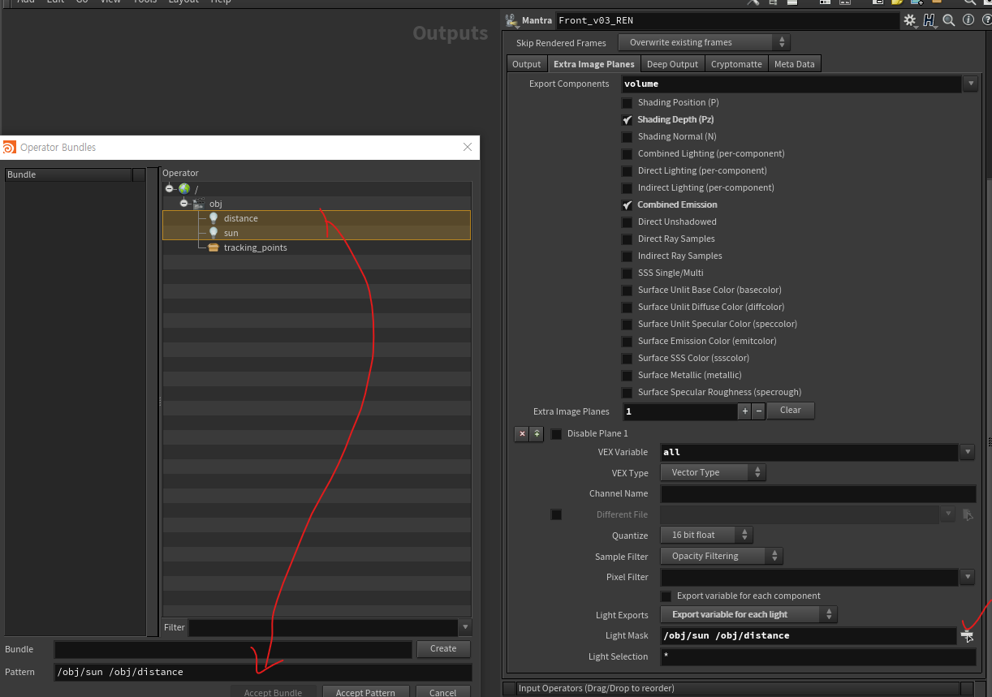Show node info with the i icon
Viewport: 992px width, 697px height.
[x=967, y=20]
